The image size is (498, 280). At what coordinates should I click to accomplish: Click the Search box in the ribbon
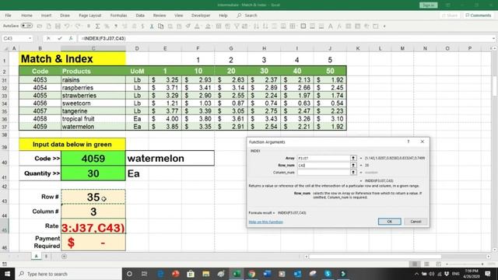[x=247, y=16]
